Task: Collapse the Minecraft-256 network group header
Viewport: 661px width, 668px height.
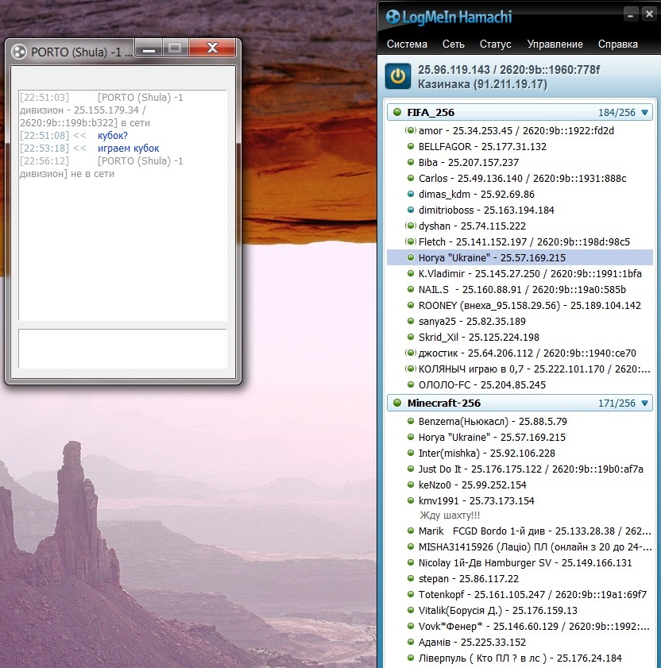Action: coord(520,403)
